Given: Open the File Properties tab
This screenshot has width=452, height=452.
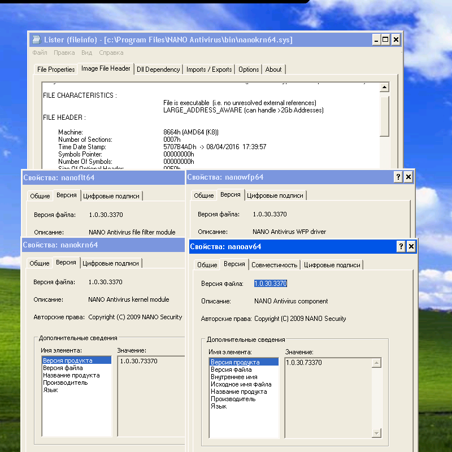Looking at the screenshot, I should (56, 69).
